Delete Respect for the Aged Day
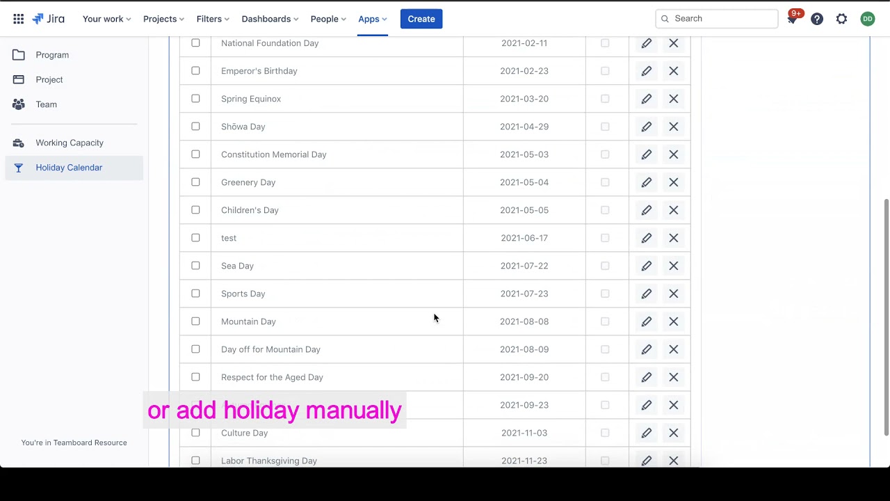Viewport: 890px width, 501px height. click(674, 377)
